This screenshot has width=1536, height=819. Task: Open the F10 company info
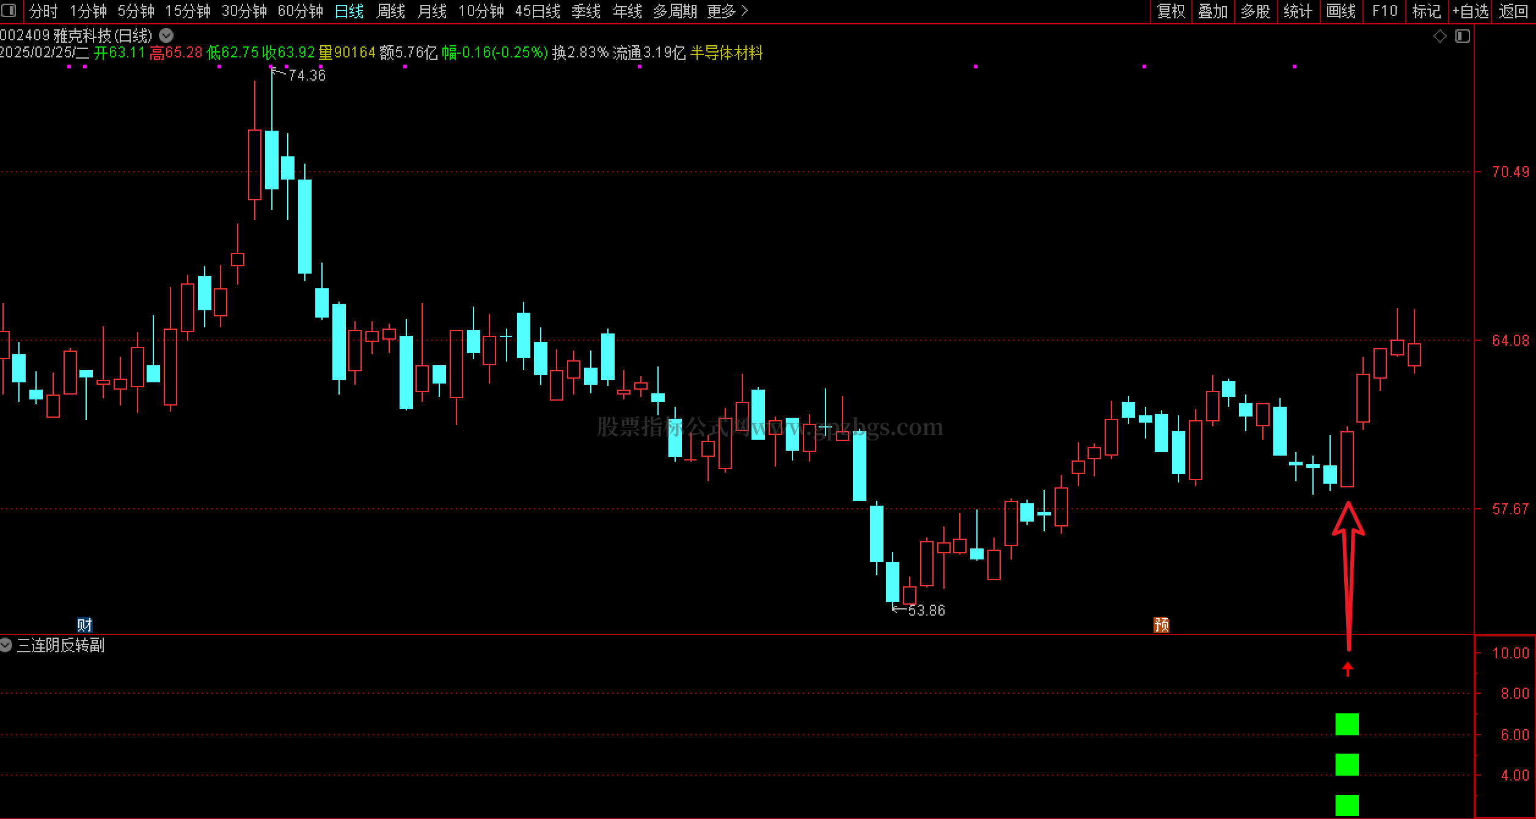[x=1384, y=11]
